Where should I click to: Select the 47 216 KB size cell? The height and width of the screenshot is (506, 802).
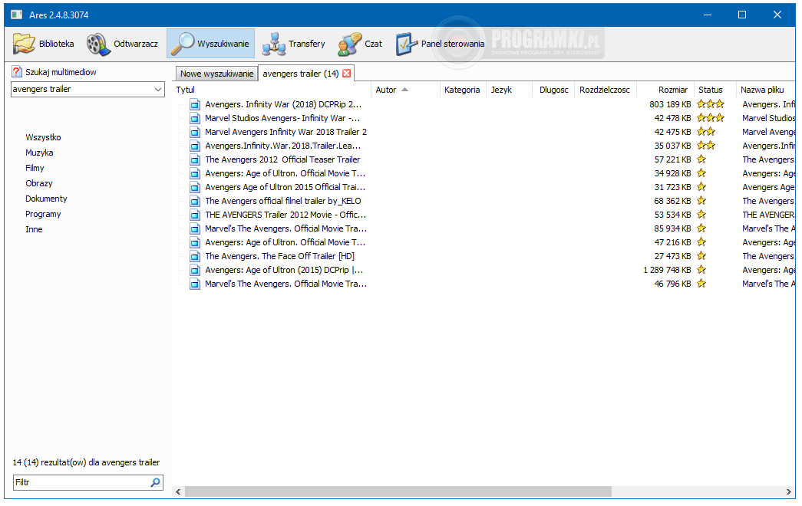pos(672,242)
